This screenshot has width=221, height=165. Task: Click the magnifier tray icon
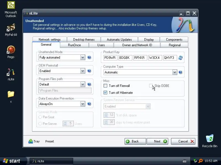[201, 161]
